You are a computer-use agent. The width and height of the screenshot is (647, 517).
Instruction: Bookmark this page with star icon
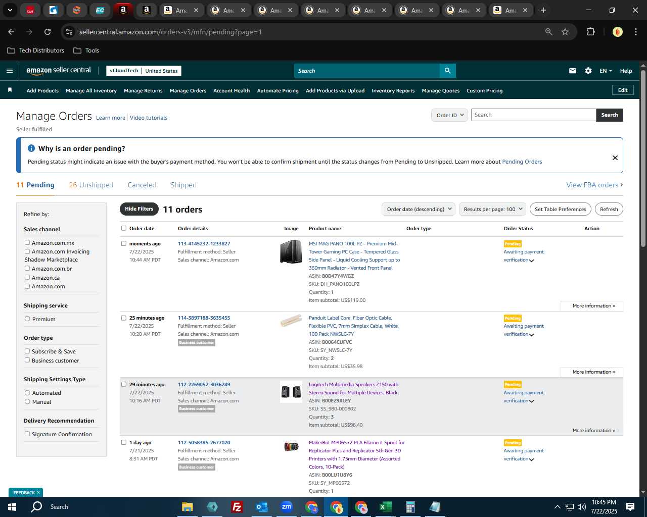point(565,32)
